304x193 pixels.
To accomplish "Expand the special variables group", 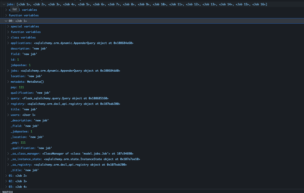I will (8, 26).
